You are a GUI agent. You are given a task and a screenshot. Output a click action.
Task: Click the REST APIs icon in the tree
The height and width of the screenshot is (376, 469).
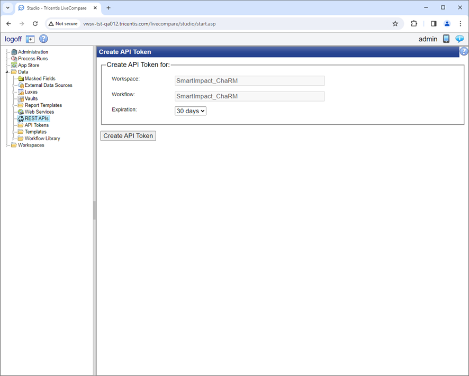click(x=21, y=118)
